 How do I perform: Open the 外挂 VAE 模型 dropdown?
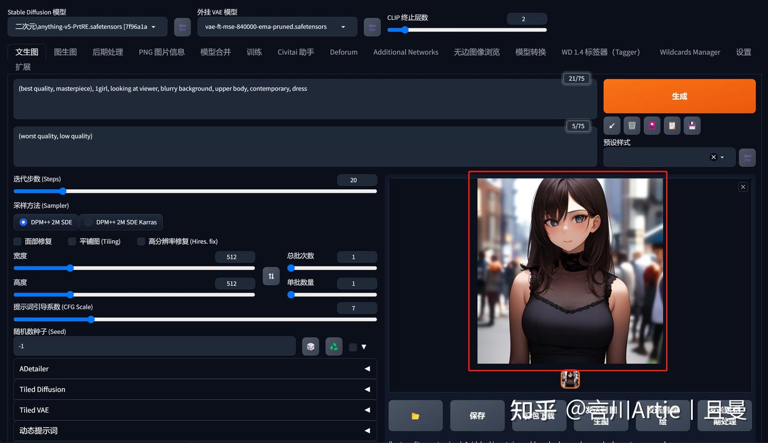pos(277,27)
